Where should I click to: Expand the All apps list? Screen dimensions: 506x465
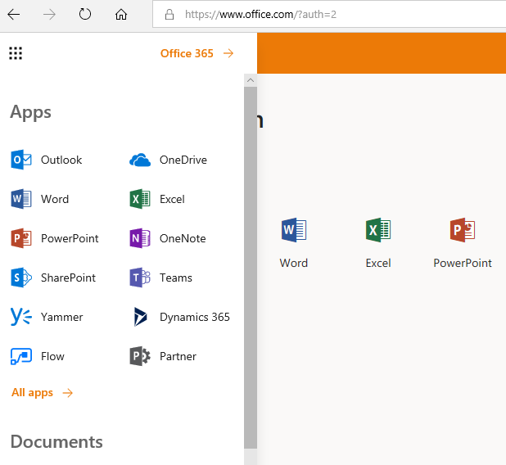42,393
